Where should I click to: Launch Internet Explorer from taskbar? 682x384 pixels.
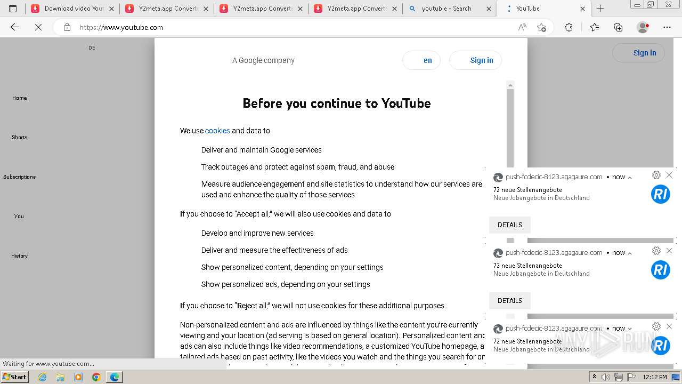click(x=42, y=377)
